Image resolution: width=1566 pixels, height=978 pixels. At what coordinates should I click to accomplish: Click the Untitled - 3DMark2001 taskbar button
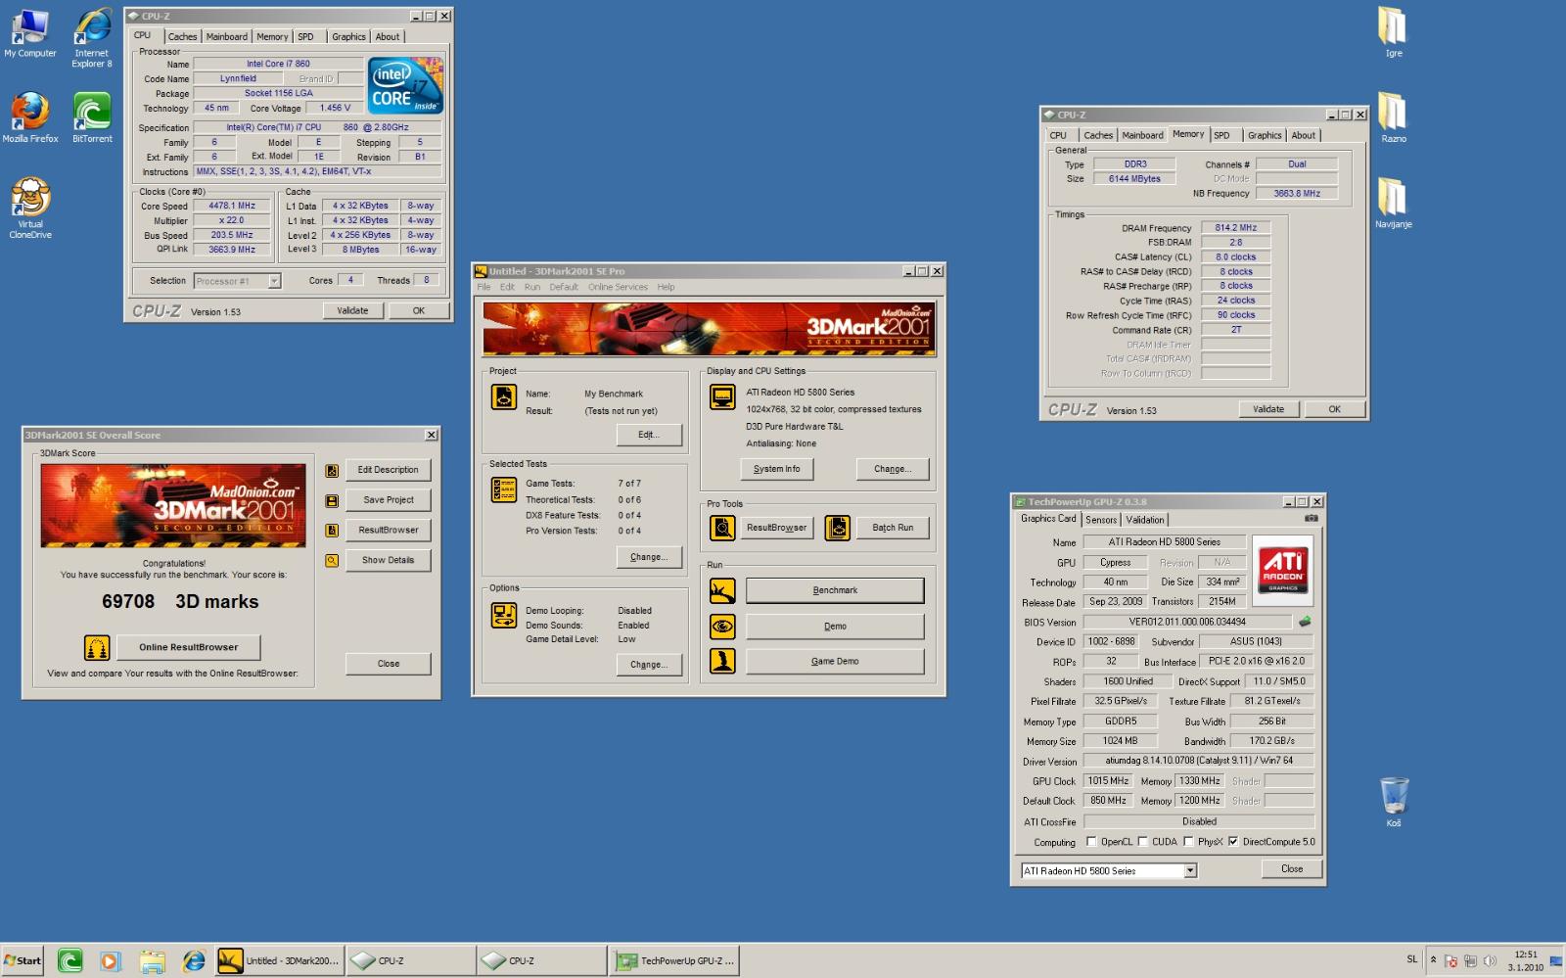(x=280, y=961)
